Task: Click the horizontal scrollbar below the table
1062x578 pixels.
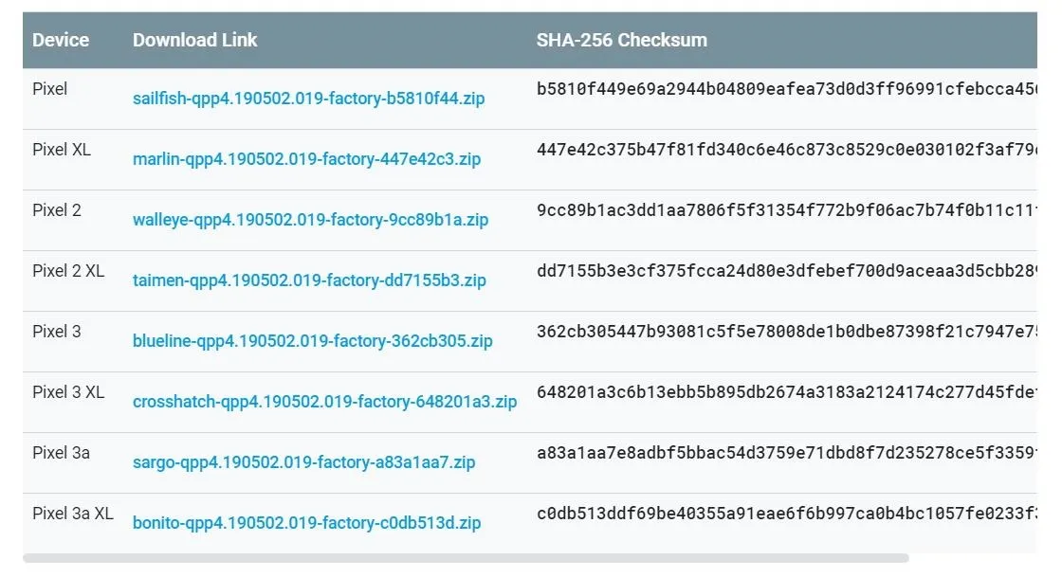Action: pos(466,558)
